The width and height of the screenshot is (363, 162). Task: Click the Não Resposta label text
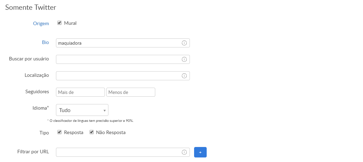coord(111,133)
